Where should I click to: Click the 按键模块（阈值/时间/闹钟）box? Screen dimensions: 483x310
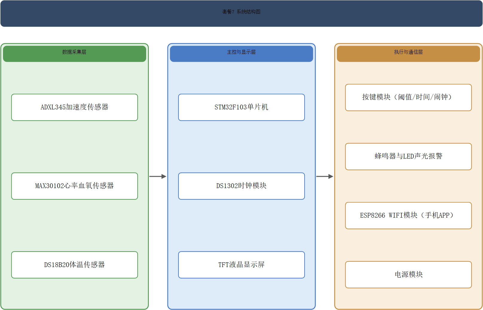click(x=408, y=97)
